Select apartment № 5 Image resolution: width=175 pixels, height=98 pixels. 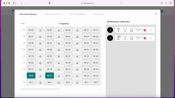pyautogui.click(x=68, y=82)
